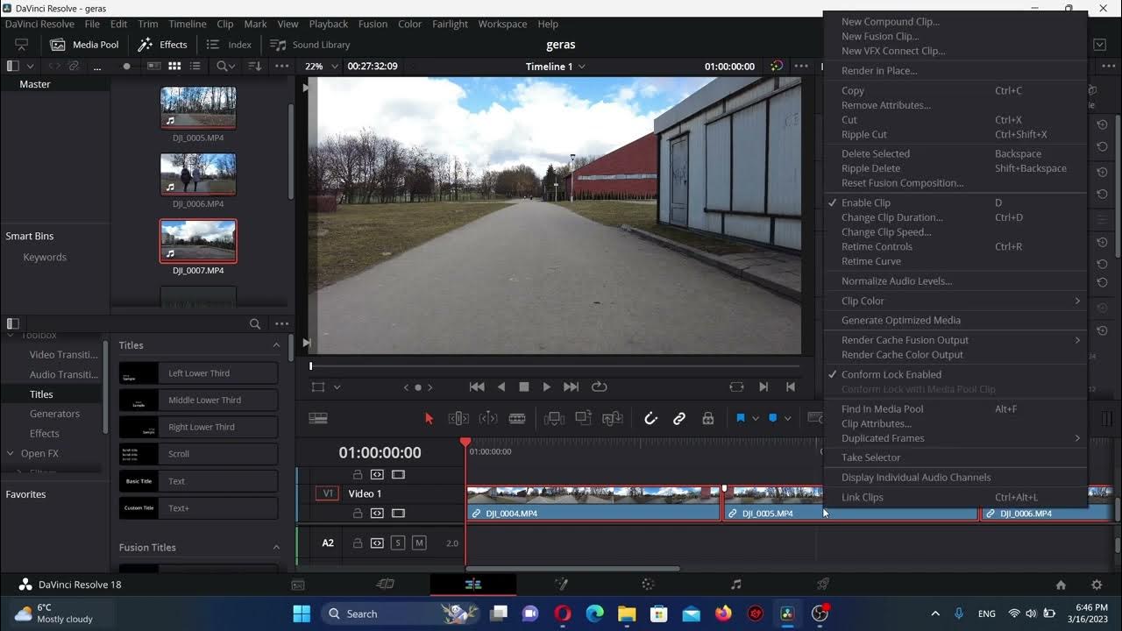Open the Deliver page rocket icon
This screenshot has width=1122, height=631.
click(x=823, y=585)
